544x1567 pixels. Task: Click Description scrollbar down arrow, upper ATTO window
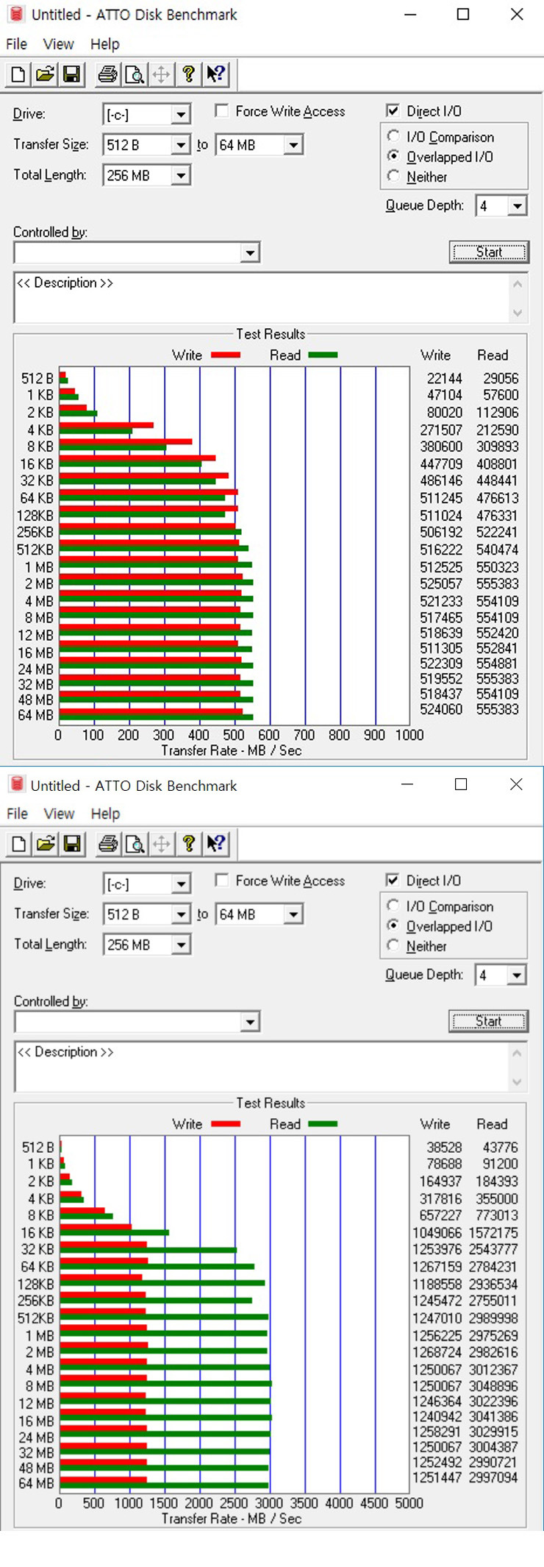point(518,313)
